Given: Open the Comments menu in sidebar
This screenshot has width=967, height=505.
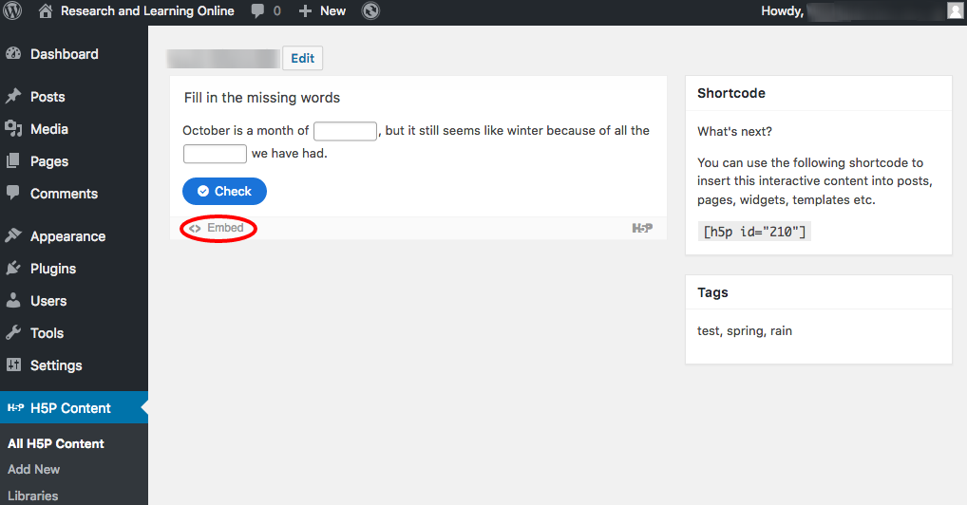Looking at the screenshot, I should coord(65,194).
